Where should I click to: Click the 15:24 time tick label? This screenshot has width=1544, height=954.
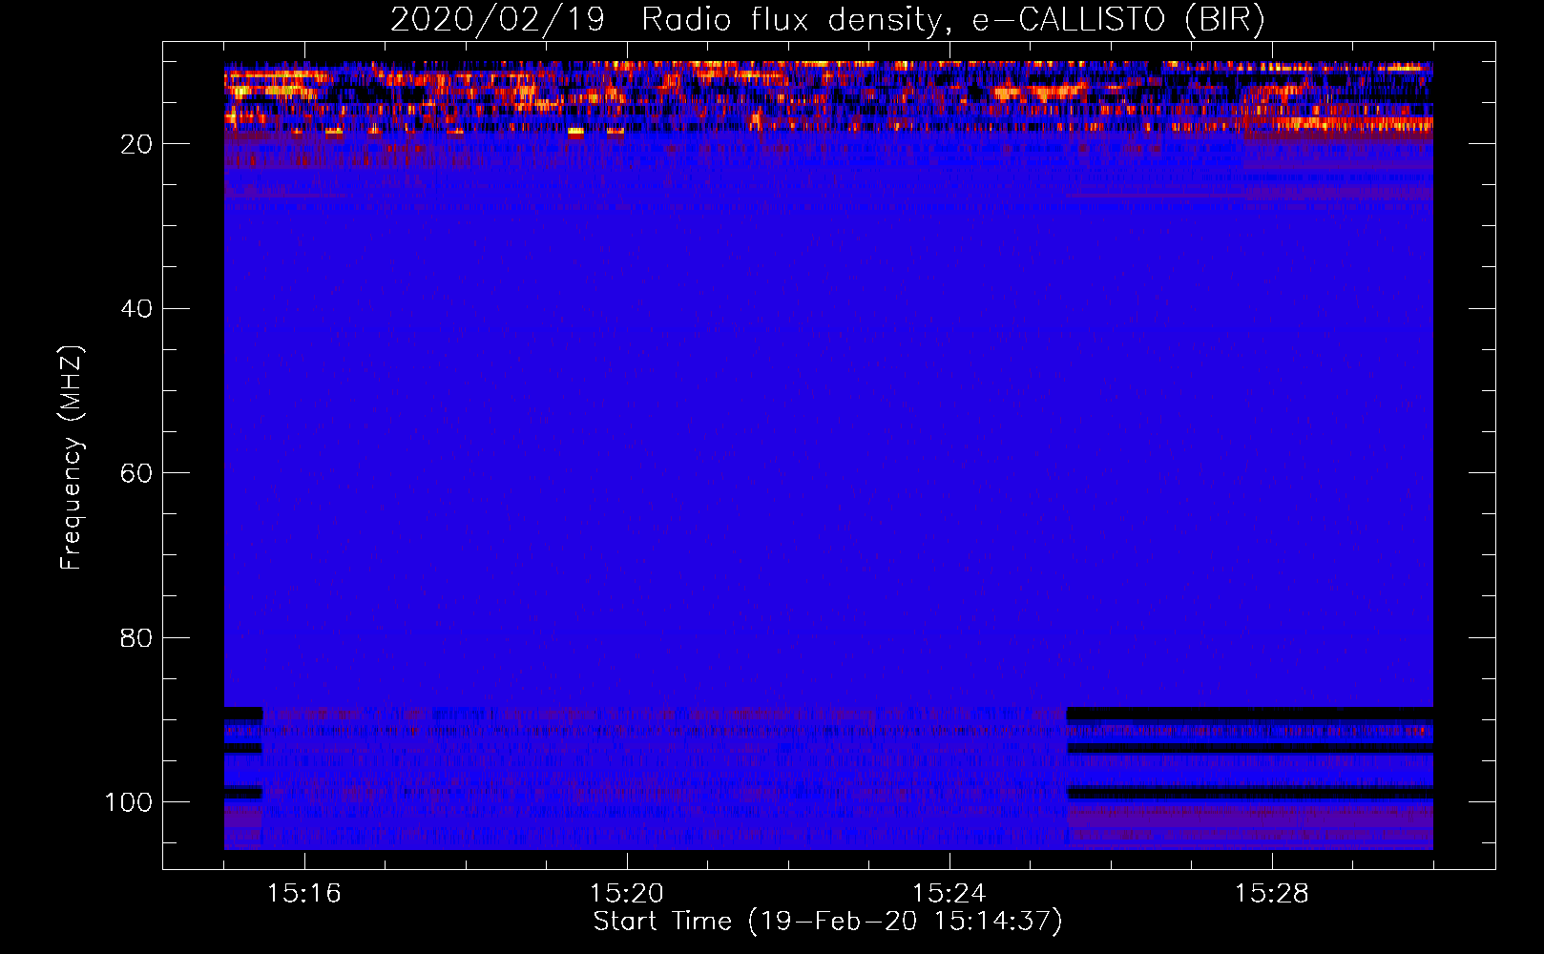pyautogui.click(x=949, y=894)
